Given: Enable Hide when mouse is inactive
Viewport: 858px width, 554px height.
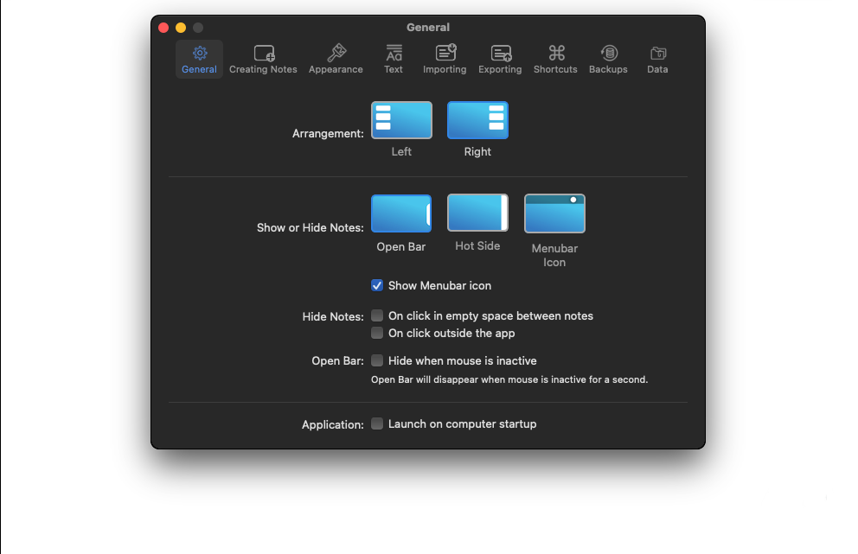Looking at the screenshot, I should [x=377, y=360].
